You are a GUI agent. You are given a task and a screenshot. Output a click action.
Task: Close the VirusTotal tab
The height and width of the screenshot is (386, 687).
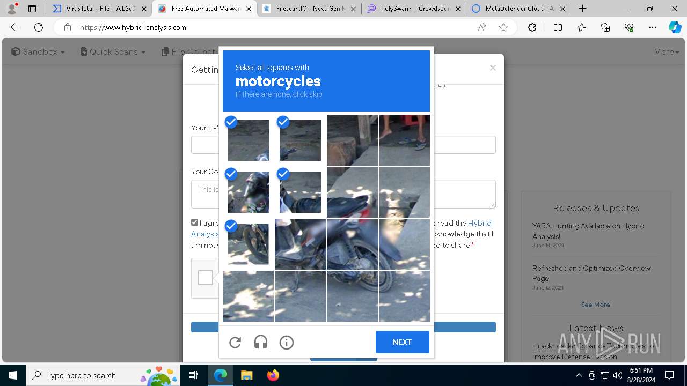click(x=144, y=9)
